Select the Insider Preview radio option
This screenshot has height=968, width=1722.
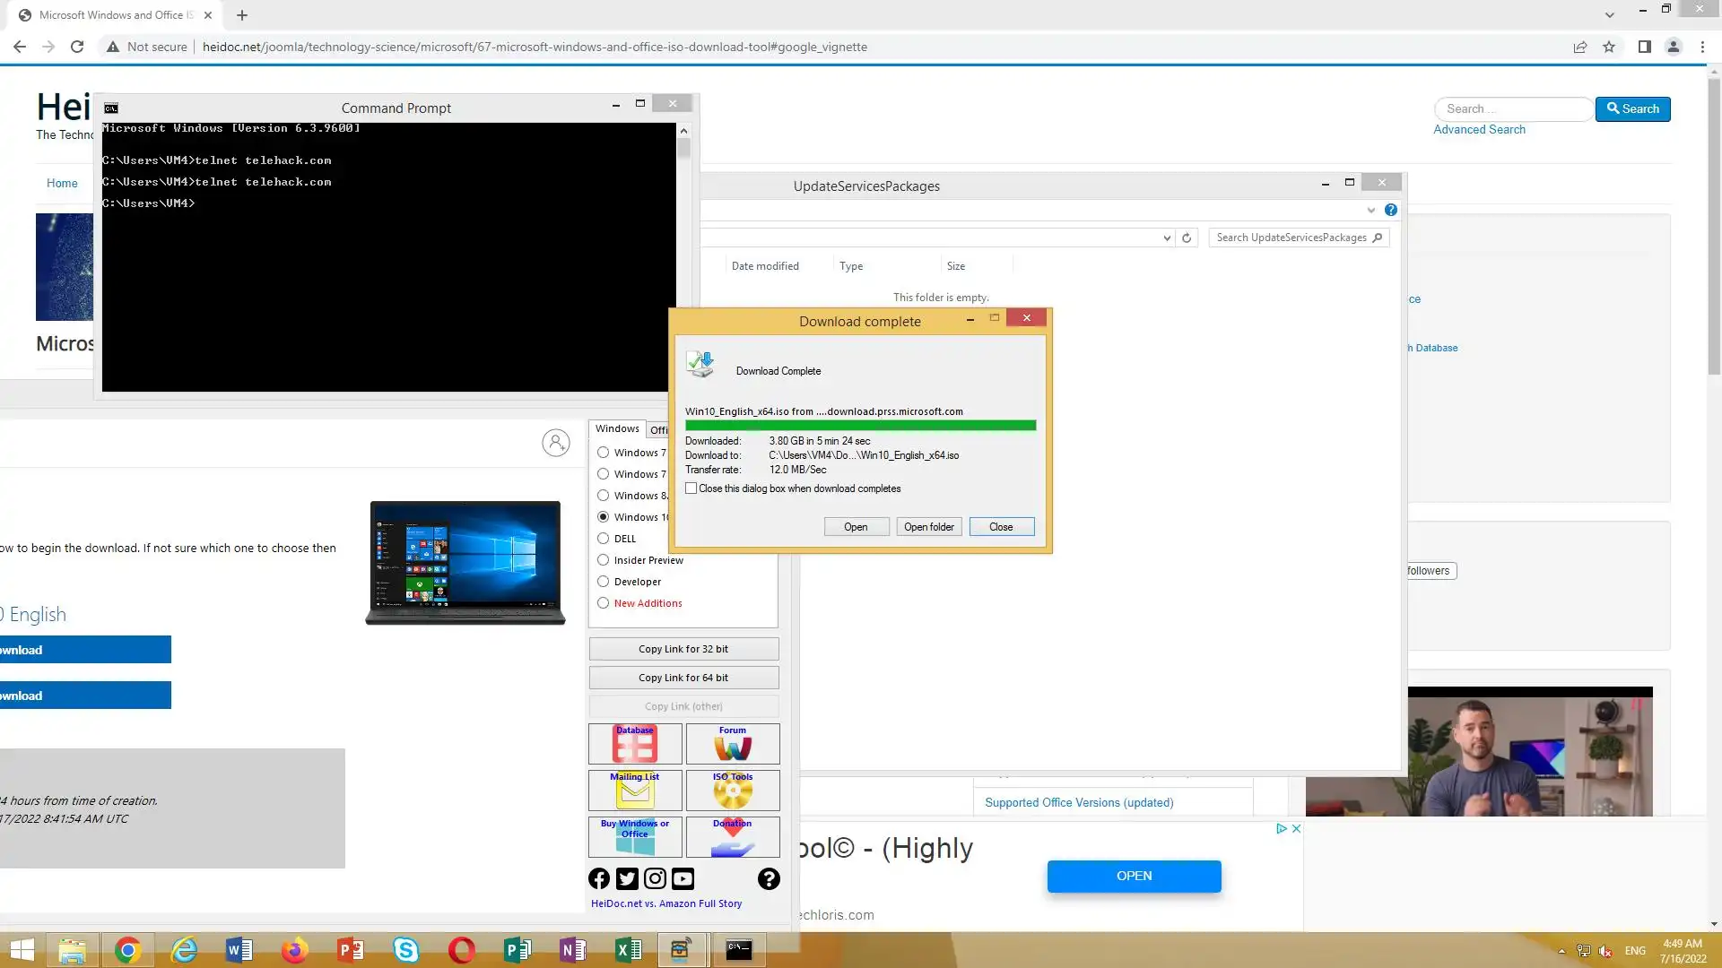click(604, 560)
